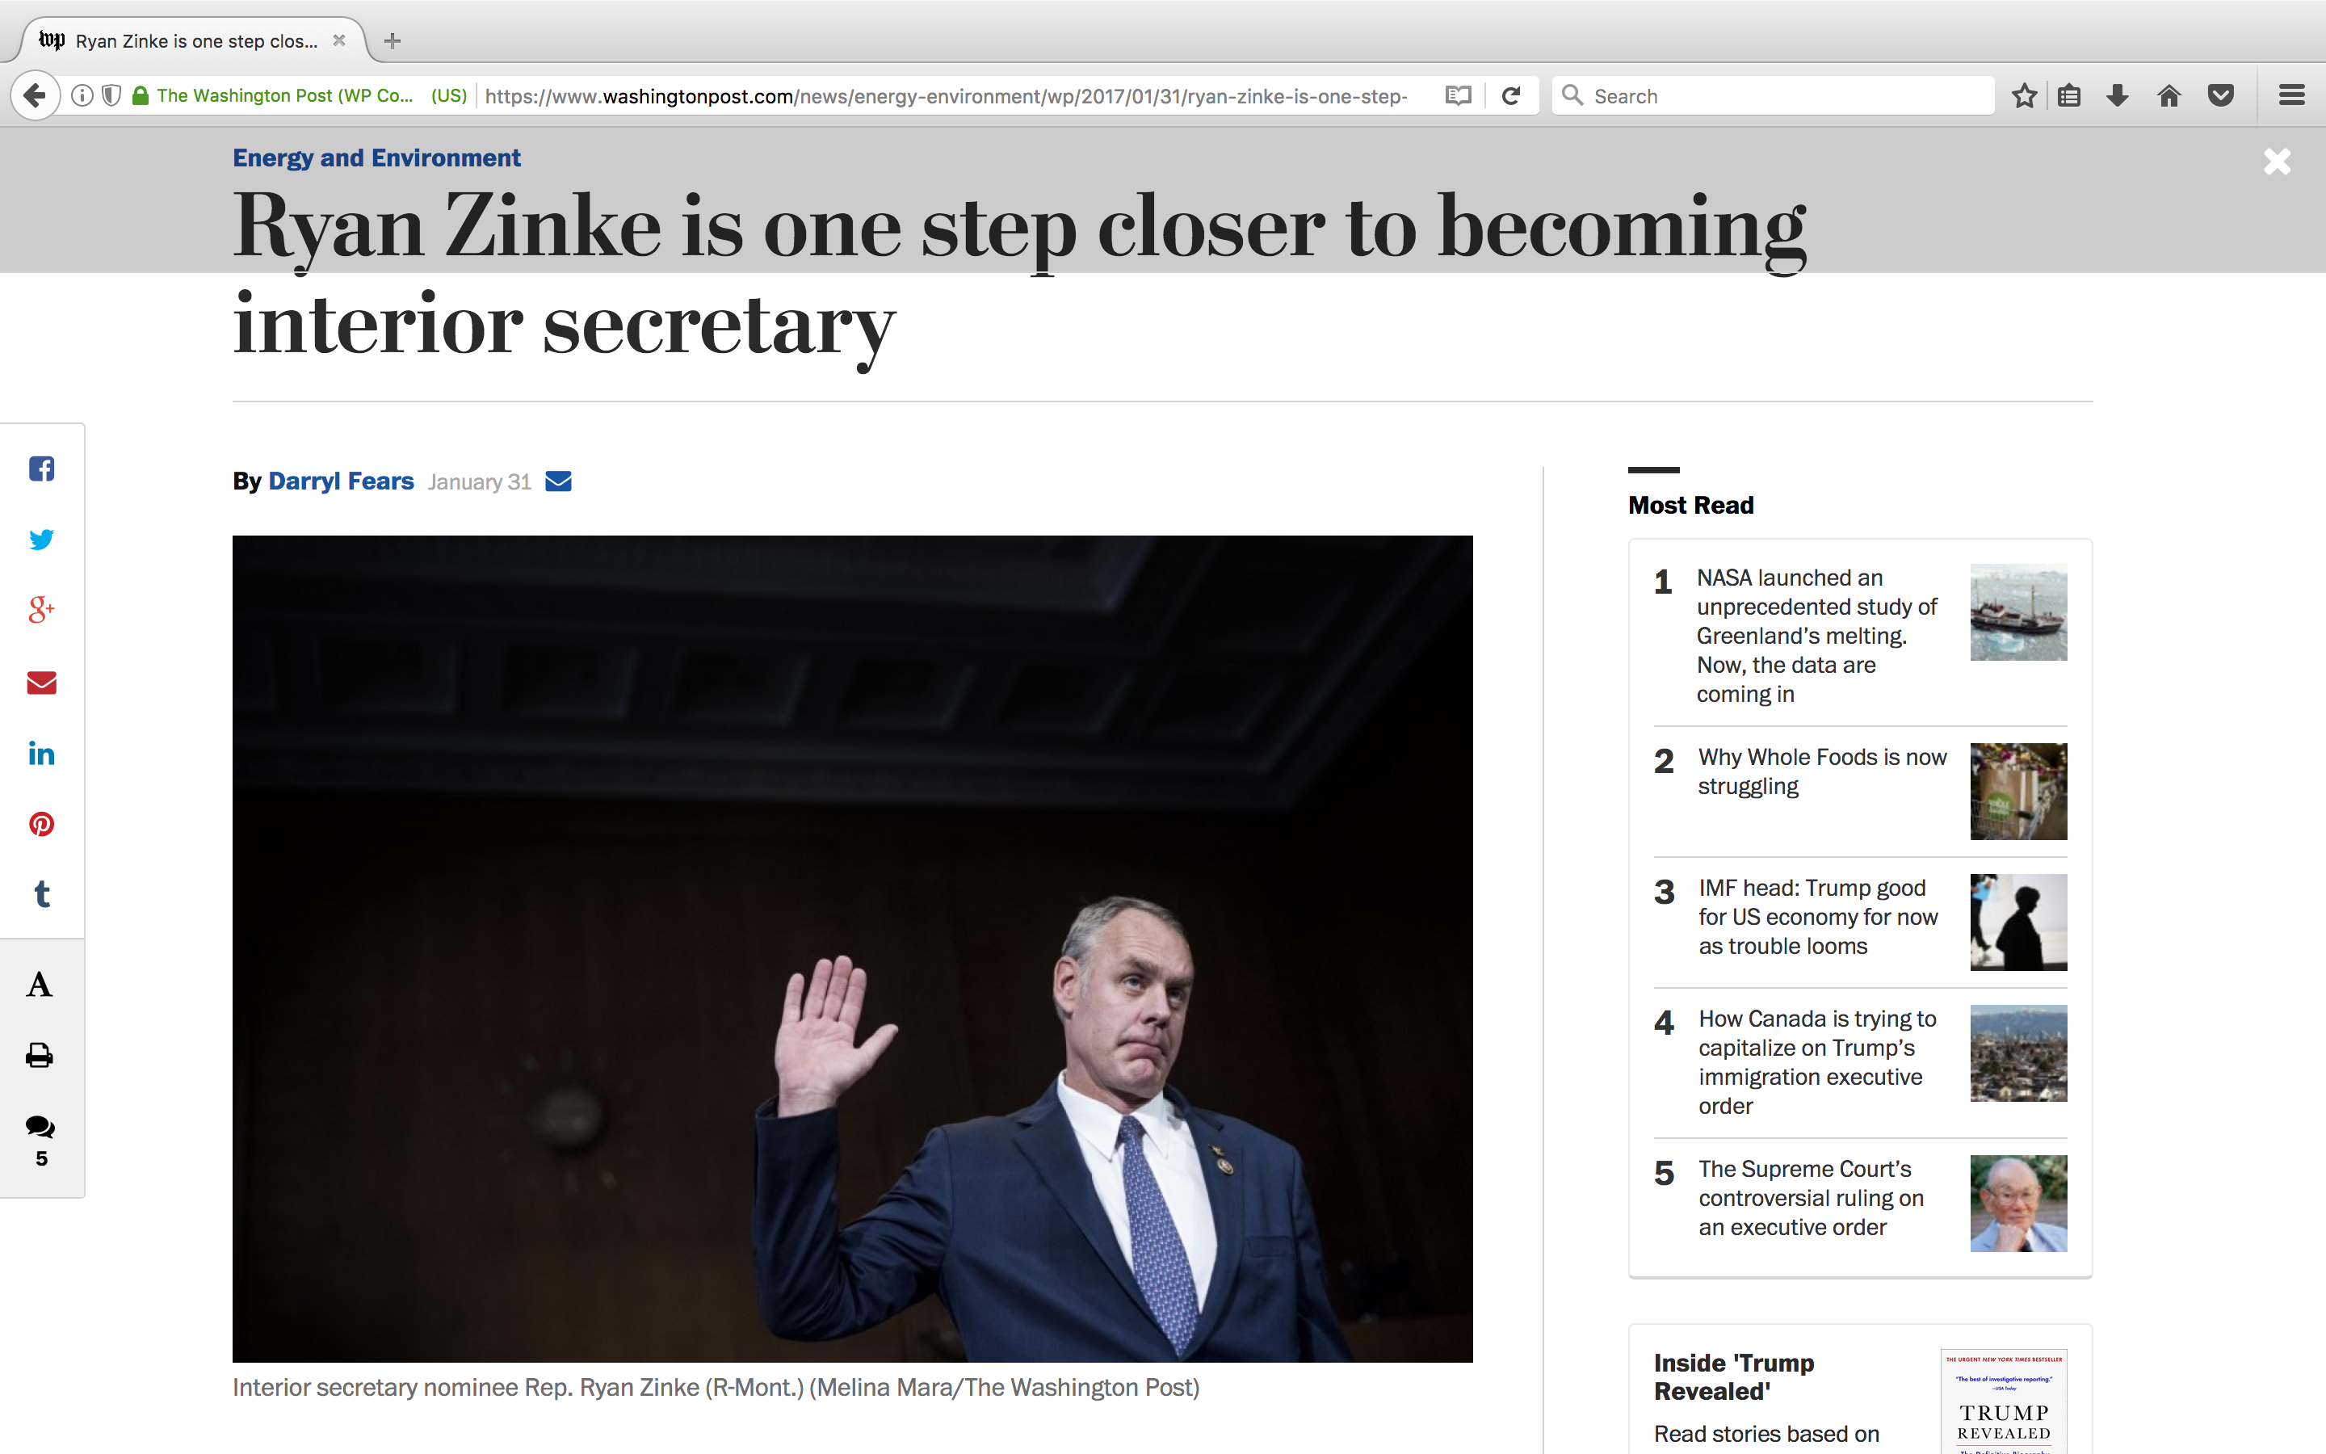Image resolution: width=2326 pixels, height=1454 pixels.
Task: Click author Darryl Fears byline link
Action: (x=340, y=482)
